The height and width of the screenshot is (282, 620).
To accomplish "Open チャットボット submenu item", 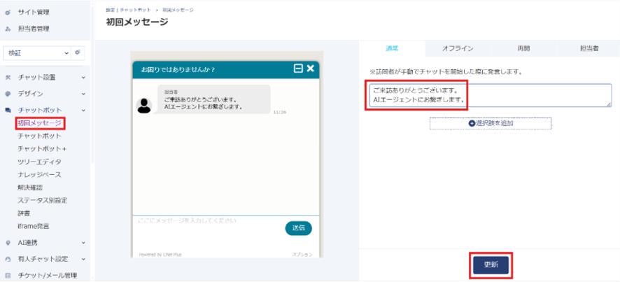I will (40, 136).
